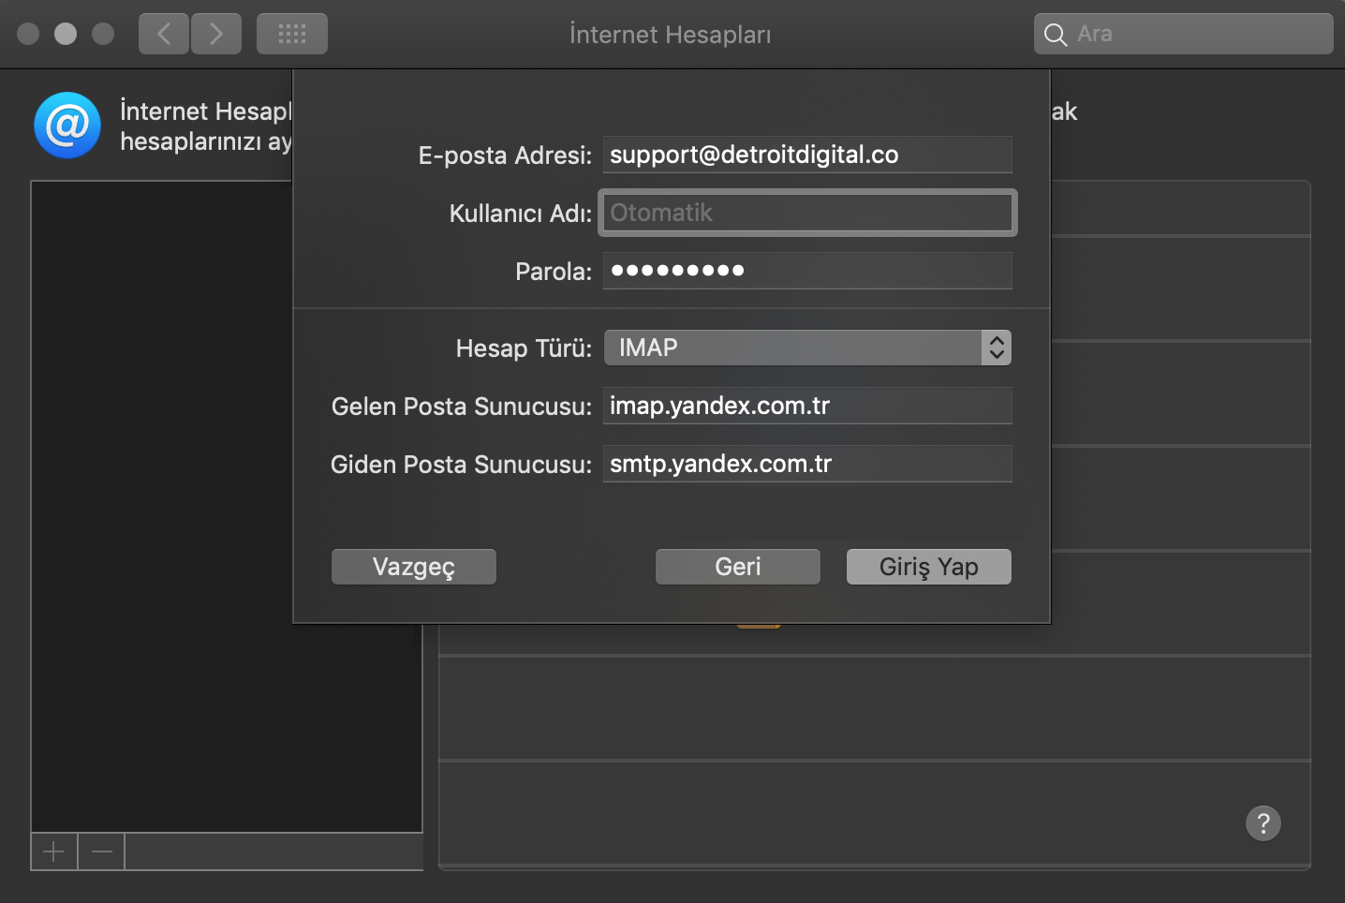Go back using the Geri button
The width and height of the screenshot is (1345, 903).
(737, 567)
